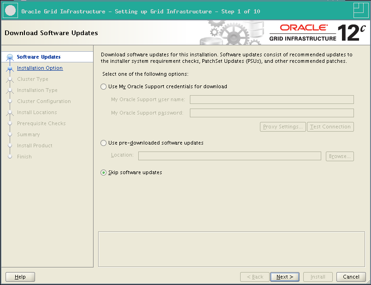Click the maximize icon in title bar

point(361,10)
